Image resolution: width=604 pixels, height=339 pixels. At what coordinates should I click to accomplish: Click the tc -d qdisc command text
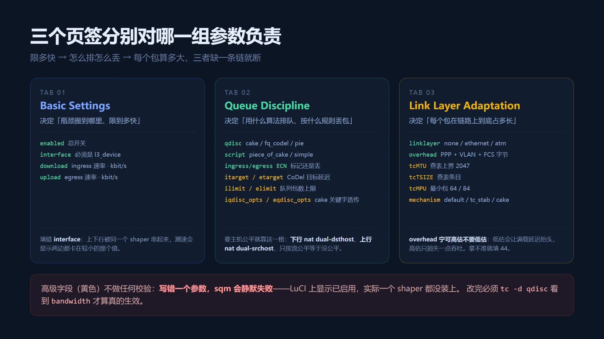tap(524, 289)
